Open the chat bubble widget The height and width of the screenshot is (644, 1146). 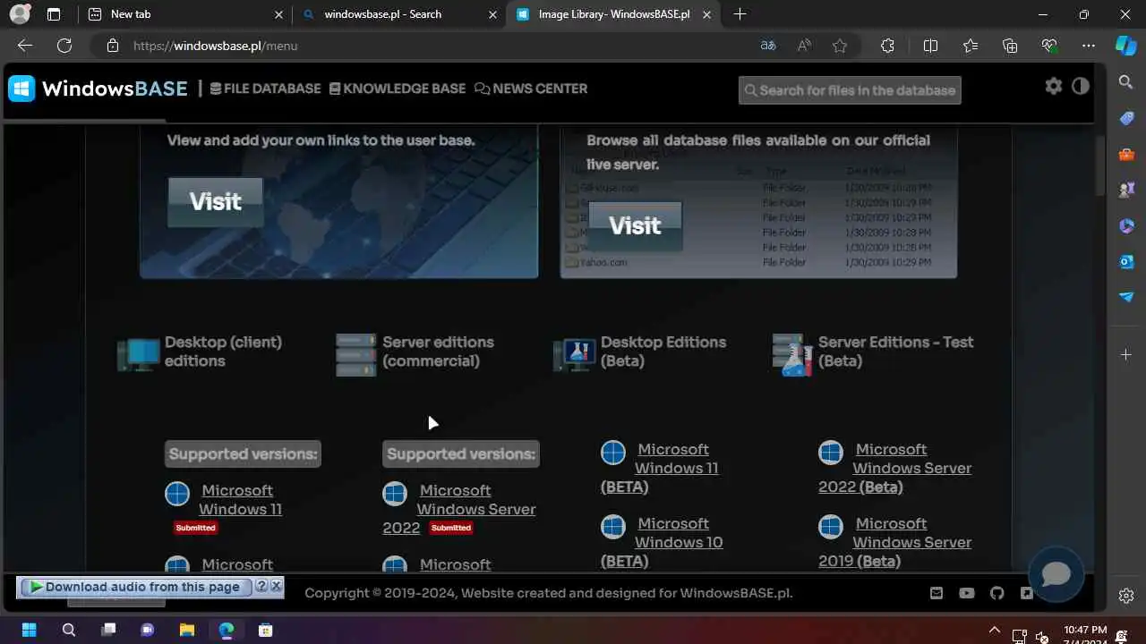[1056, 573]
